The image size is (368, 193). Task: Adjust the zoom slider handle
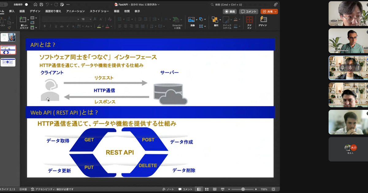click(243, 189)
